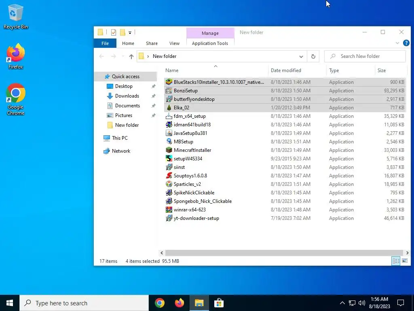Sort files by the Type column header
The width and height of the screenshot is (414, 311).
pos(351,70)
